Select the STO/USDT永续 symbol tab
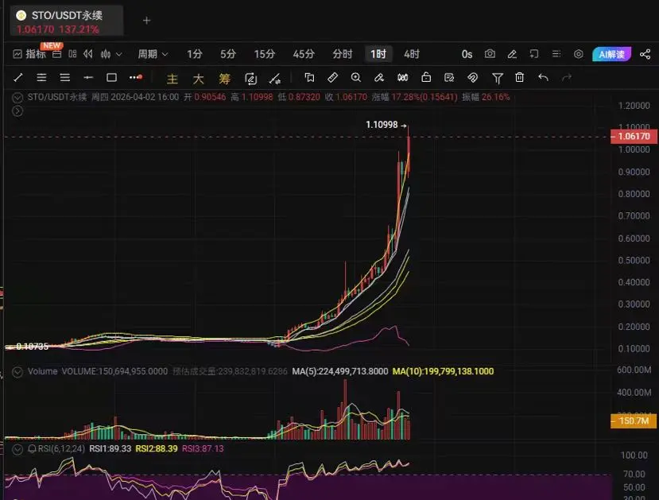This screenshot has width=659, height=500. (67, 21)
